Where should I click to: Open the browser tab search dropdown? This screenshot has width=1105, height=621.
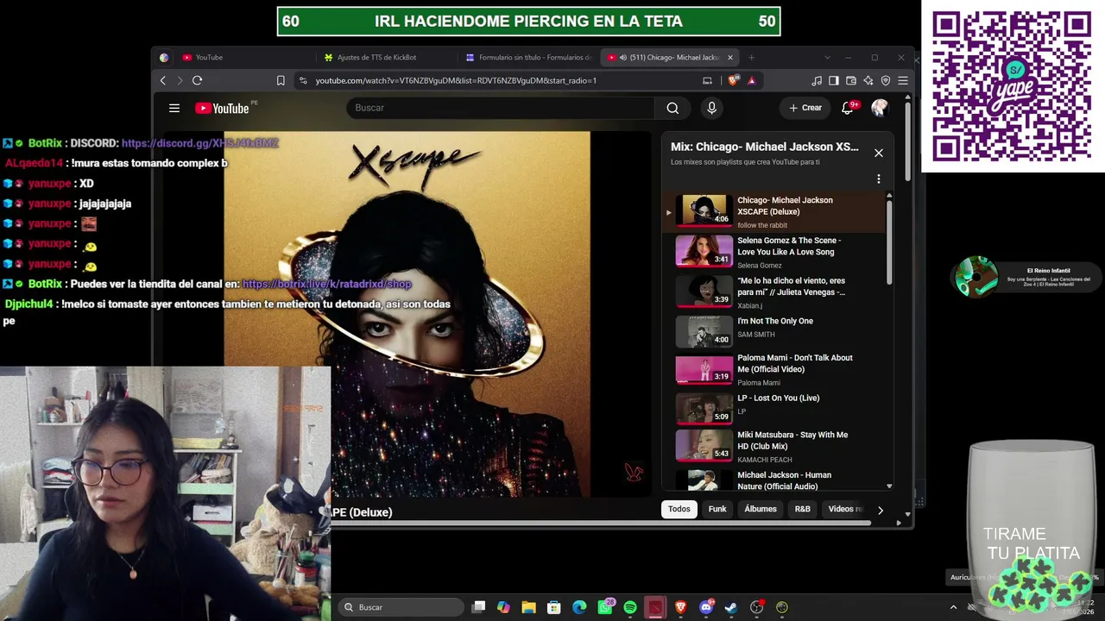click(x=827, y=58)
